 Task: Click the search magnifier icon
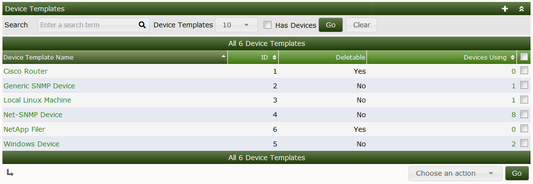pos(142,25)
